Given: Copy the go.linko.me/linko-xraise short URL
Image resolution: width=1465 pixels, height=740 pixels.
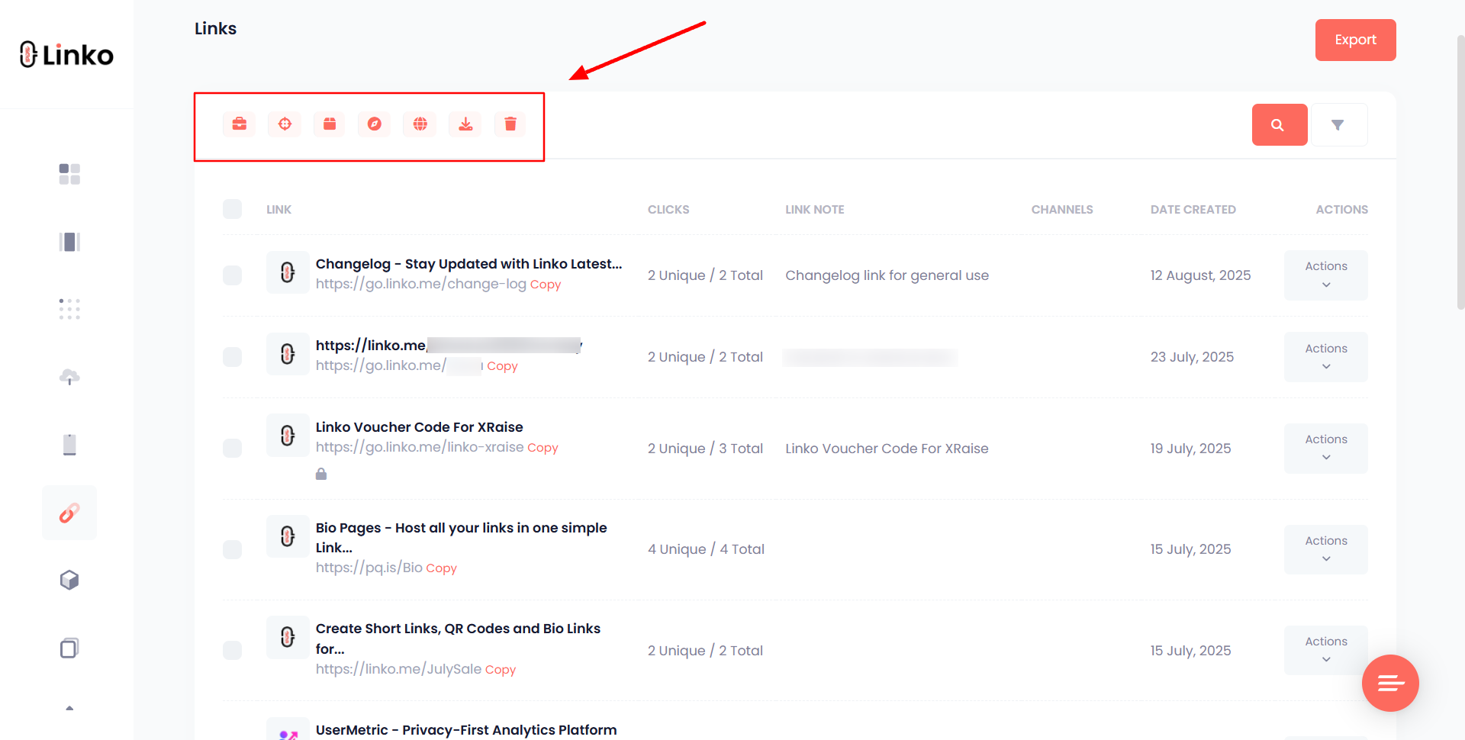Looking at the screenshot, I should coord(543,448).
